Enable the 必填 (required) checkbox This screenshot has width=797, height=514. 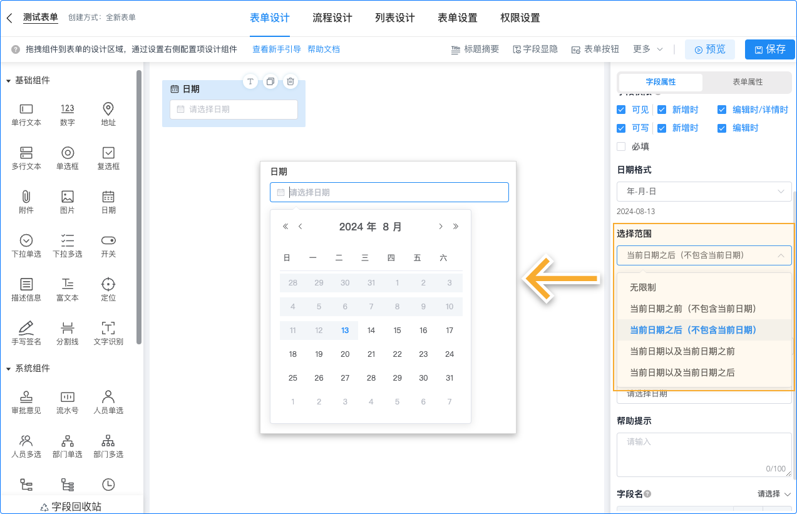620,146
